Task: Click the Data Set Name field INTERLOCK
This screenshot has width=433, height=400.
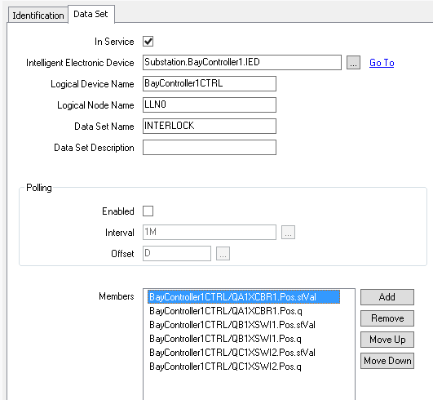Action: point(210,126)
